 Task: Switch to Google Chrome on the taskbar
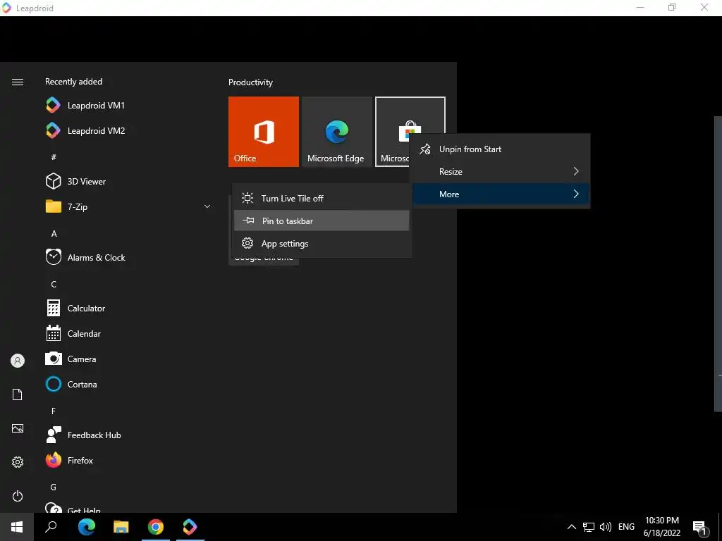(x=156, y=527)
